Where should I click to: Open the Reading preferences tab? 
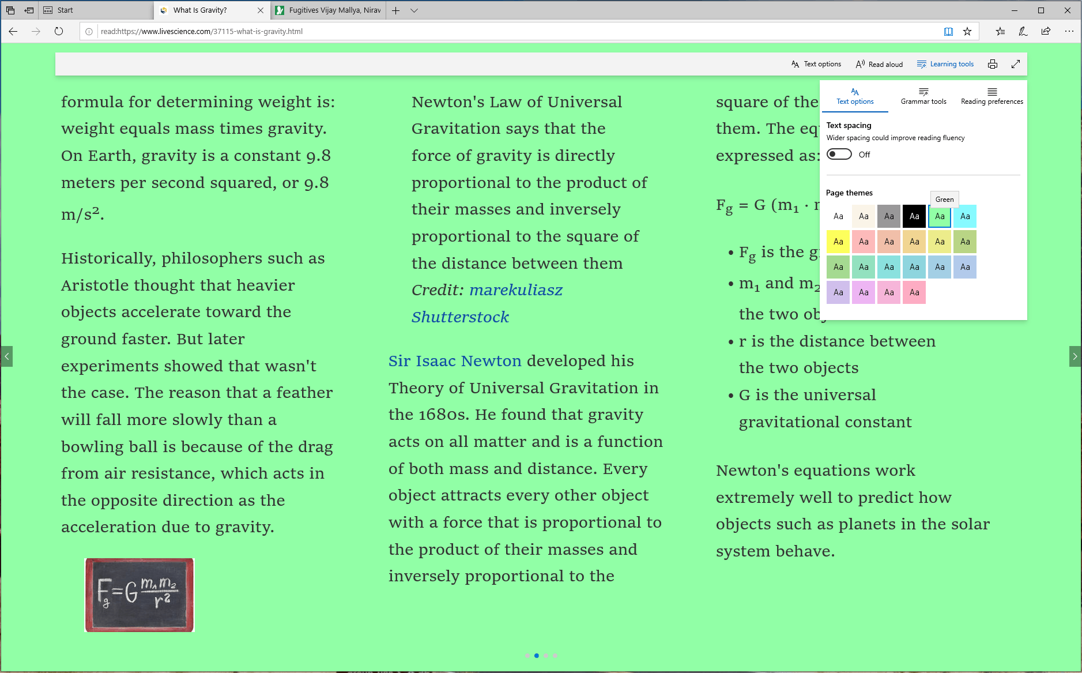pos(991,96)
